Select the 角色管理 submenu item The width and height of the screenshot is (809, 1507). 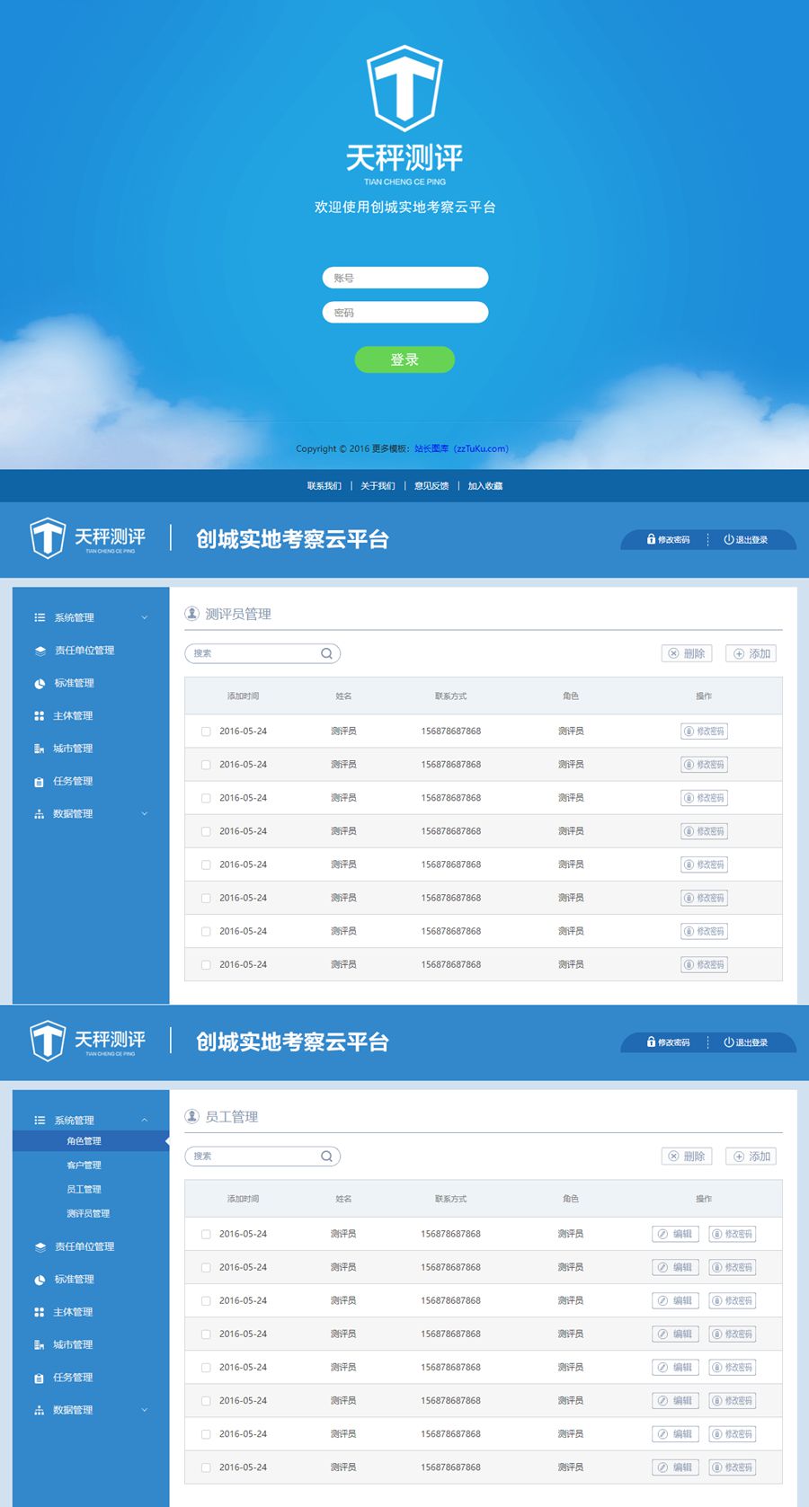pyautogui.click(x=84, y=1141)
